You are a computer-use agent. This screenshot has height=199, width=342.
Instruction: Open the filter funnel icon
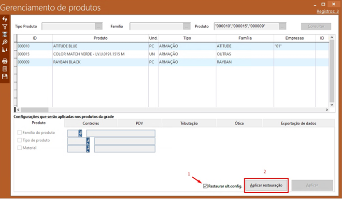[x=5, y=27]
